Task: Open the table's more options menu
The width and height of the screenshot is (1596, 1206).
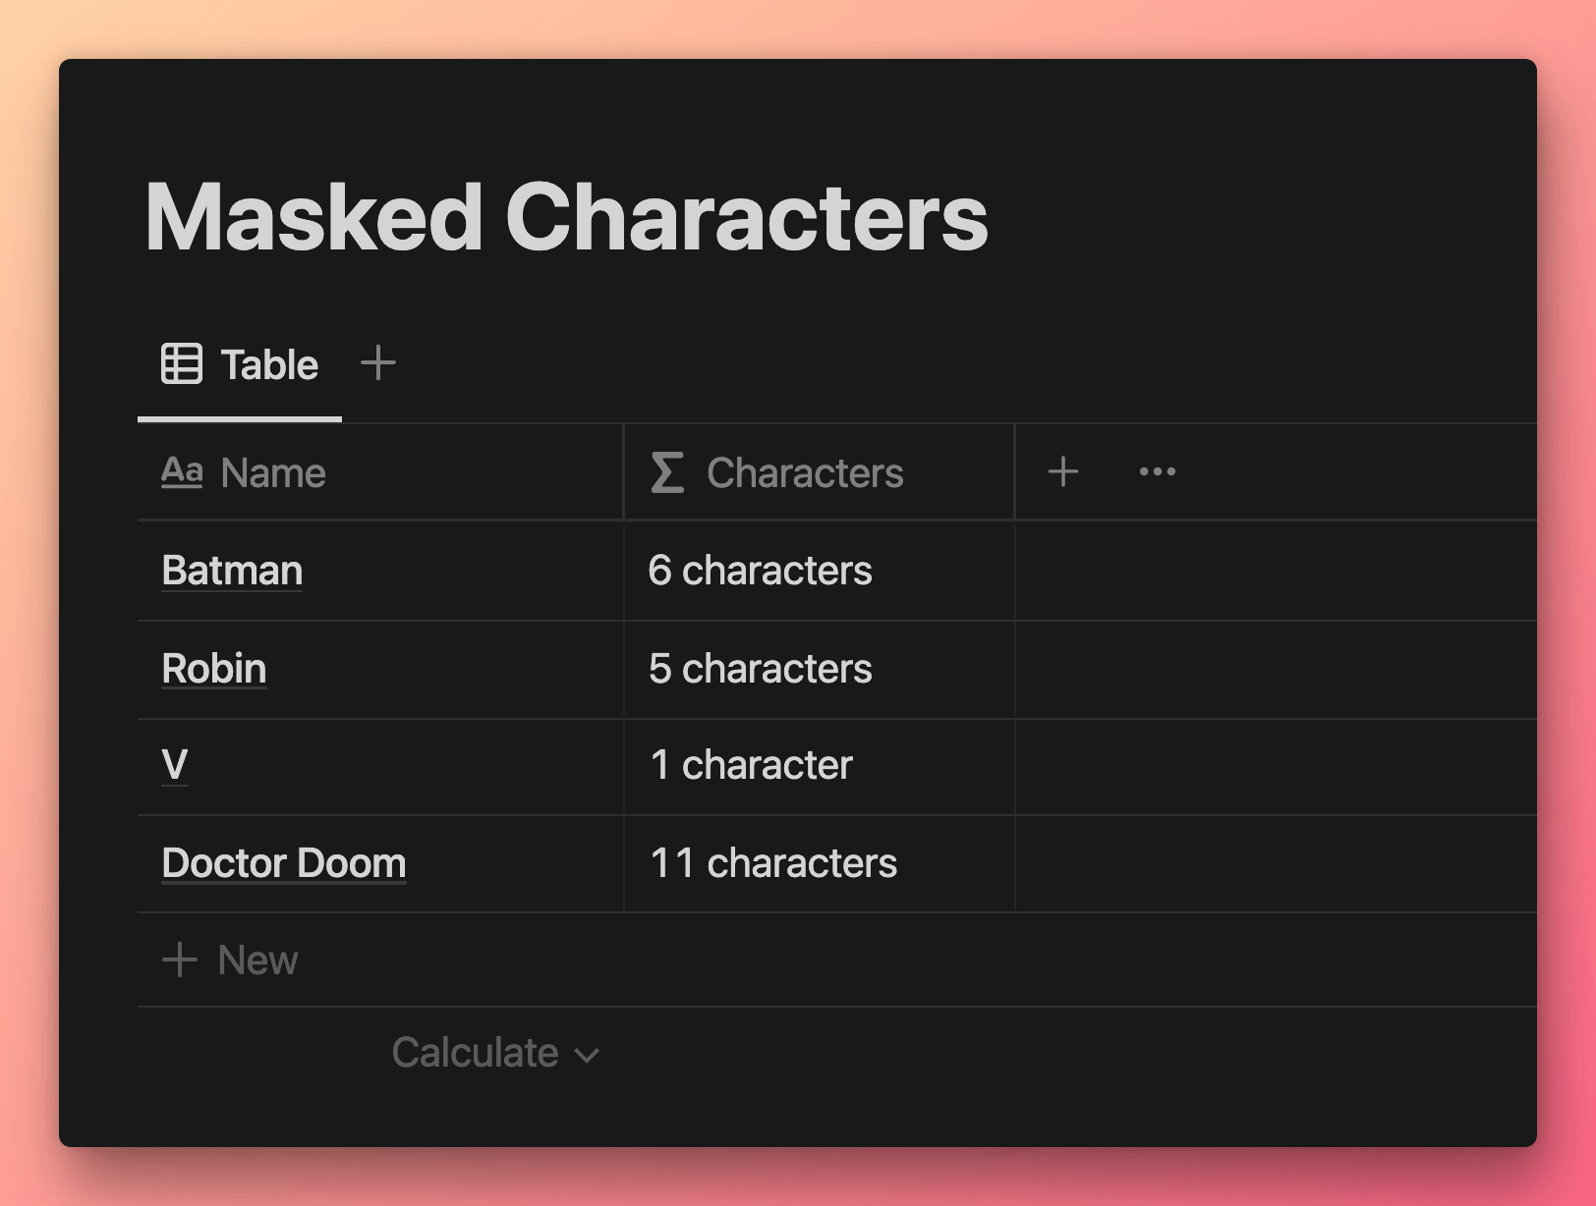Action: click(x=1158, y=471)
